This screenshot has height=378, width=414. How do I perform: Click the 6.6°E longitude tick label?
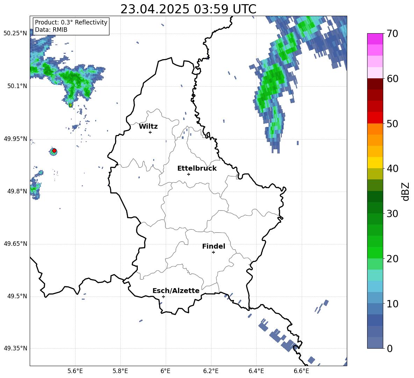[301, 371]
